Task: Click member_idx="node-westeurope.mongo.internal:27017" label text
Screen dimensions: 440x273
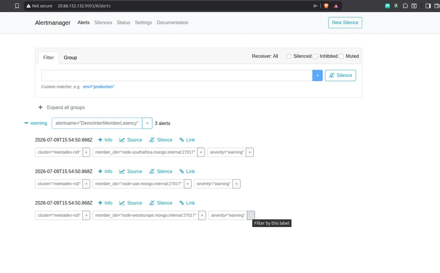Action: coord(145,215)
